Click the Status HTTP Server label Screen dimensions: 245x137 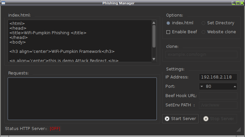pyautogui.click(x=26, y=129)
